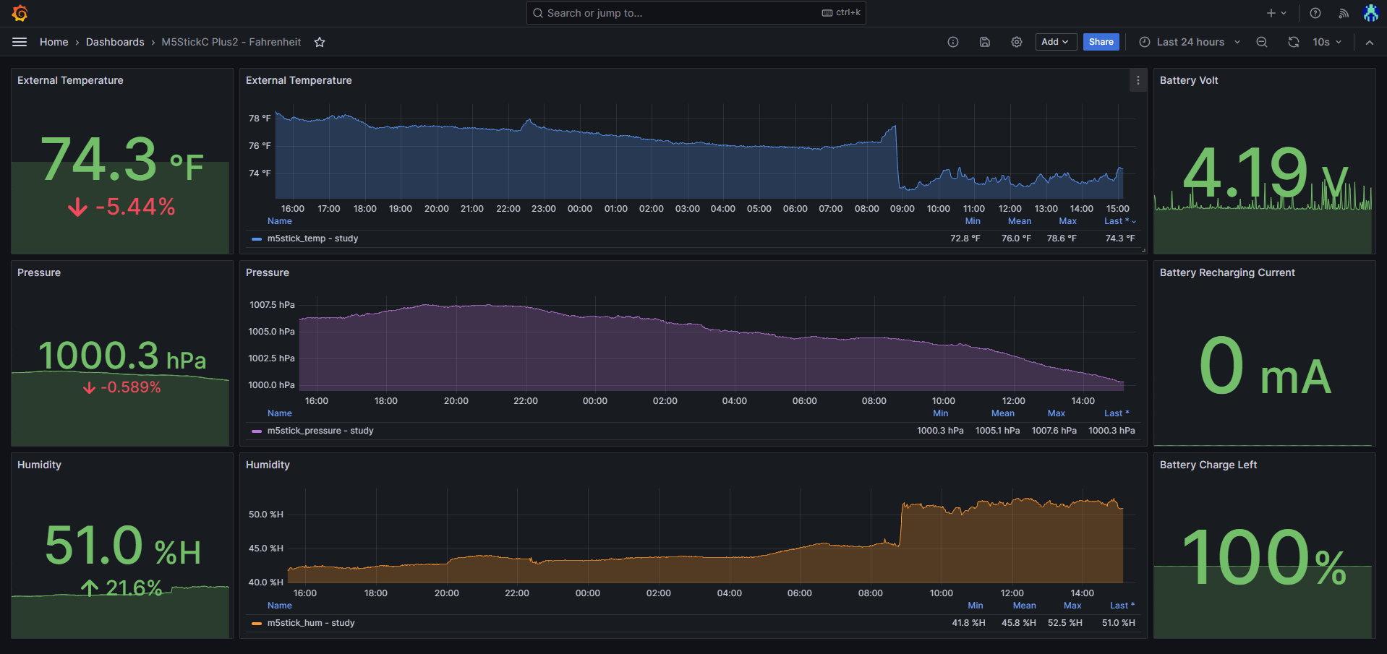Open the hamburger navigation menu

pos(20,42)
